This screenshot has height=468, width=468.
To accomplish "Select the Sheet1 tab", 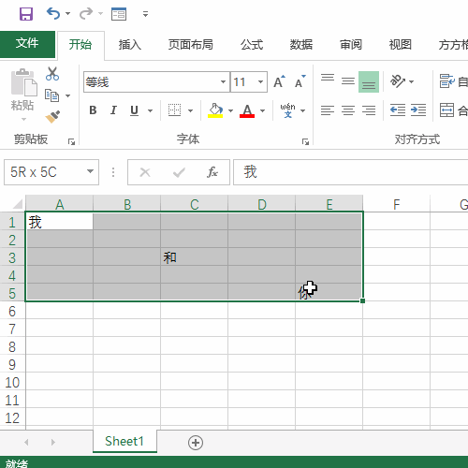I will (x=124, y=441).
